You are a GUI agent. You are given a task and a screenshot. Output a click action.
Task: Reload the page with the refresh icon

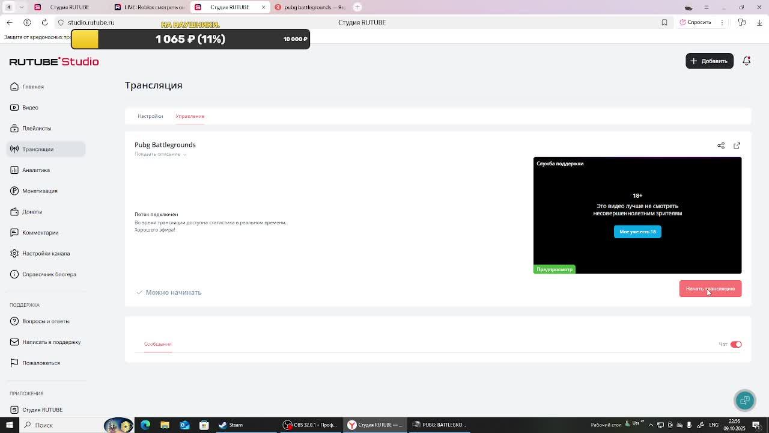pyautogui.click(x=44, y=22)
